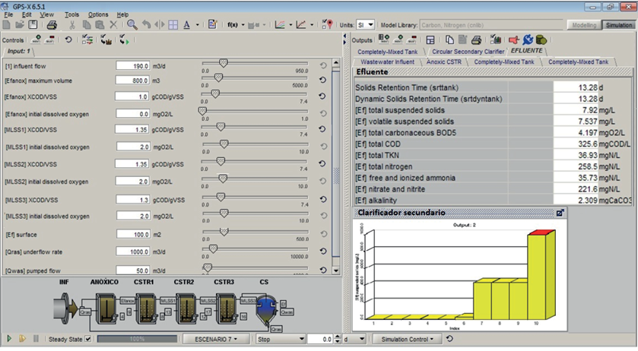Select the Circular Secondary Clarifier tab
638x351 pixels.
click(469, 51)
